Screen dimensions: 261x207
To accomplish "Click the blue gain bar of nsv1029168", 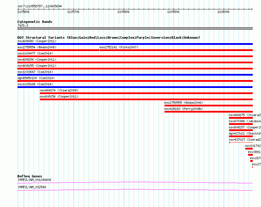I will pyautogui.click(x=135, y=87).
